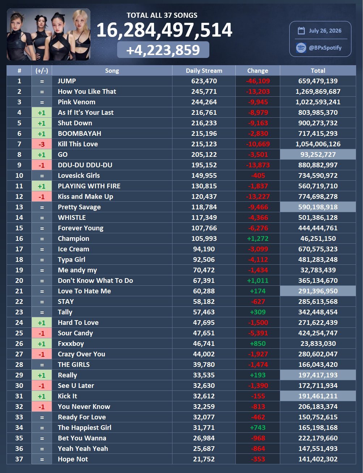363x473 pixels.
Task: Click the group photo thumbnail
Action: coord(48,34)
